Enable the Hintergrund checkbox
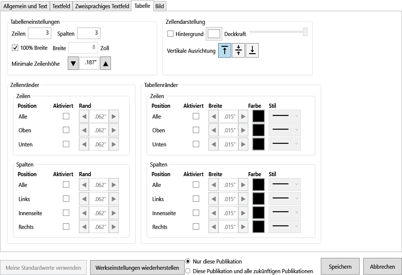 [x=170, y=34]
